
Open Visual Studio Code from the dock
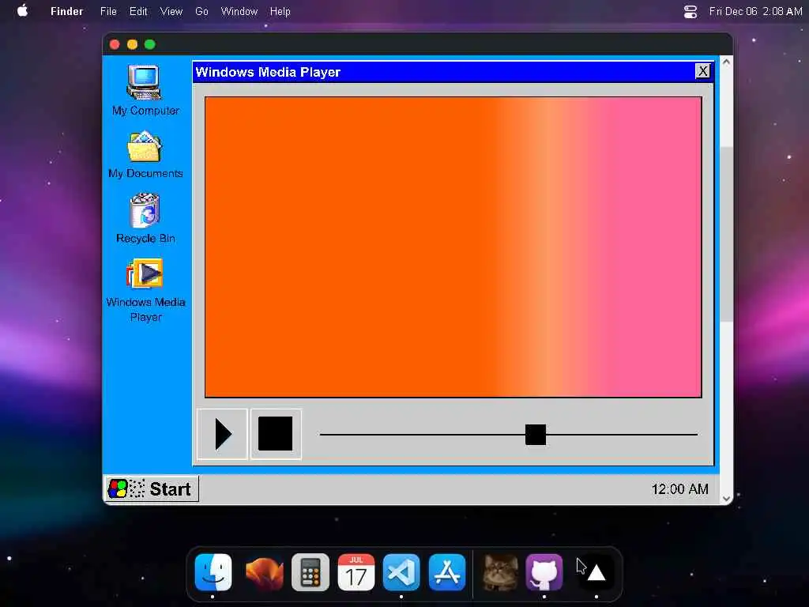coord(401,572)
